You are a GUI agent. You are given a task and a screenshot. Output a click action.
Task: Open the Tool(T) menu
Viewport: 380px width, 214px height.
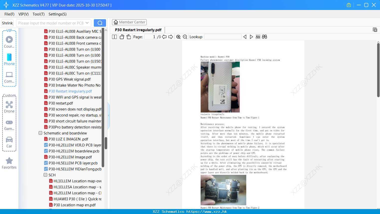click(x=39, y=14)
